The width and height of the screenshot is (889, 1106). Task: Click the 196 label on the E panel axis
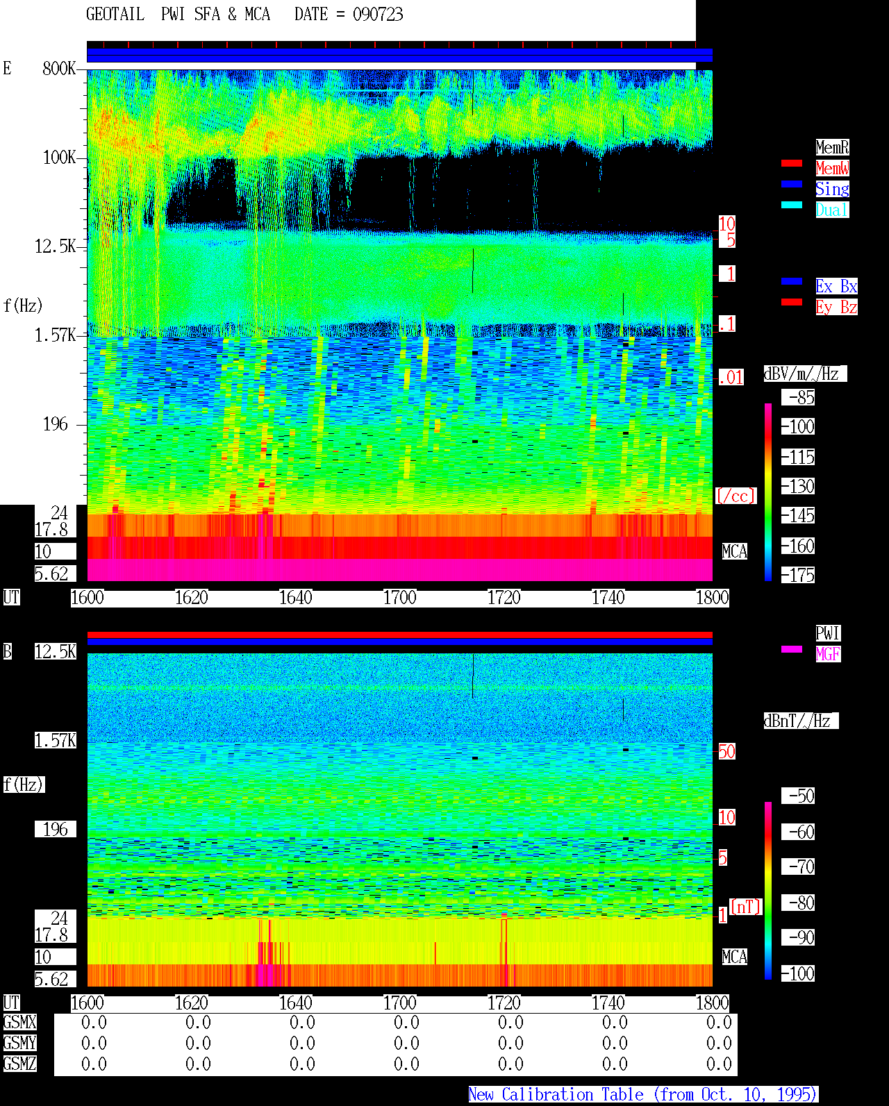(56, 424)
